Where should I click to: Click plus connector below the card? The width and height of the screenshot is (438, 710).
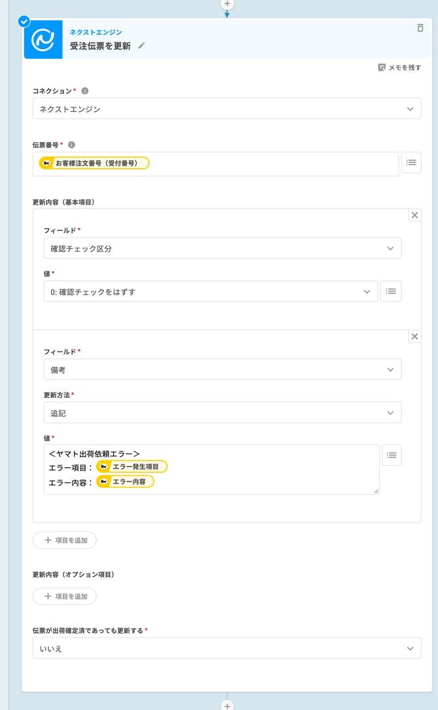(227, 705)
